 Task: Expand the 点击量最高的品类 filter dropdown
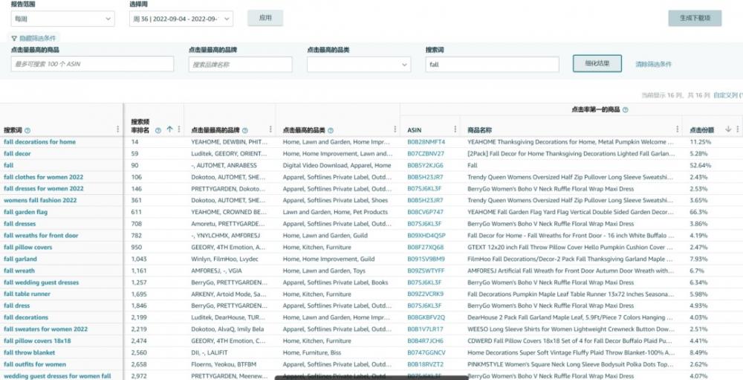tap(359, 65)
